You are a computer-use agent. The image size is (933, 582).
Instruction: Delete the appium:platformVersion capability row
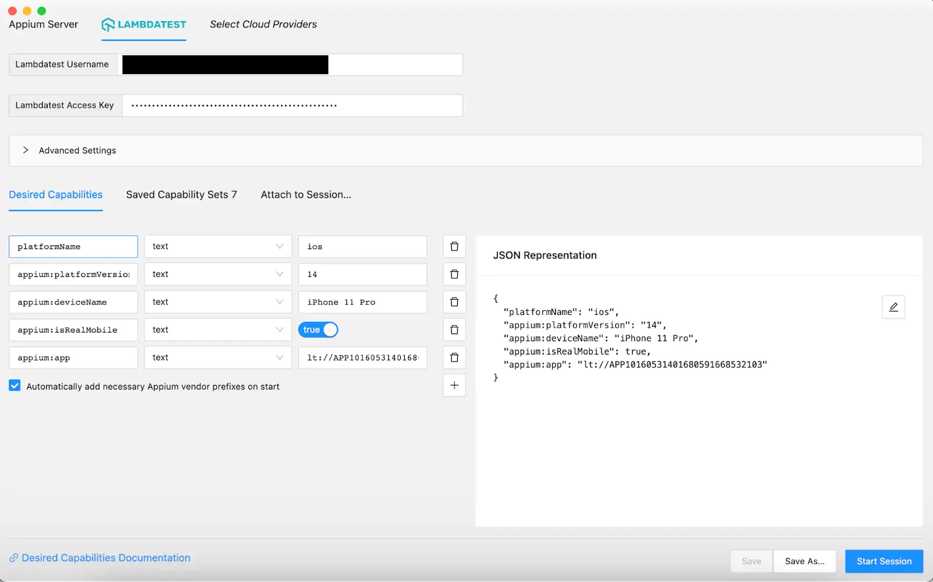(454, 274)
